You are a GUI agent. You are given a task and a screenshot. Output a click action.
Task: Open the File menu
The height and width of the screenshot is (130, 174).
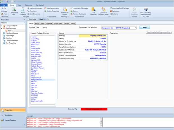click(4, 5)
